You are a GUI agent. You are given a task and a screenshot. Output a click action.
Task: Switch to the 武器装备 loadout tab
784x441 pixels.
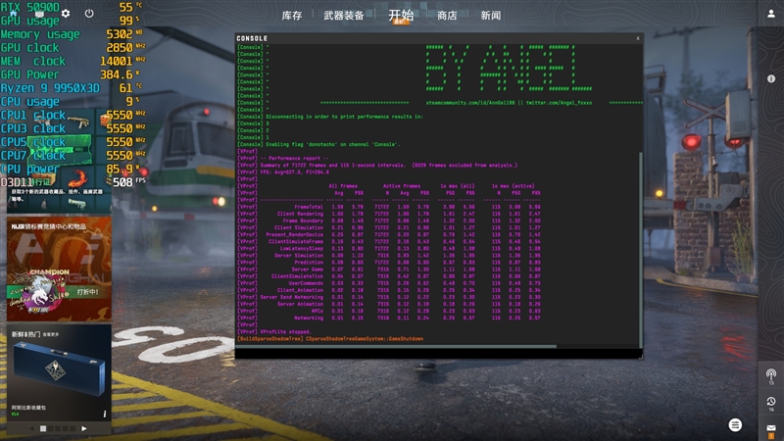(x=346, y=16)
